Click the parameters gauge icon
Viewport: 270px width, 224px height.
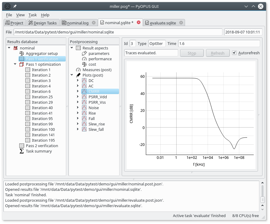coord(84,53)
